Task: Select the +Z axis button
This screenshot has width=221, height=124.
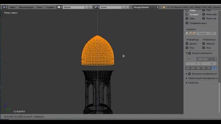Action: (x=198, y=68)
